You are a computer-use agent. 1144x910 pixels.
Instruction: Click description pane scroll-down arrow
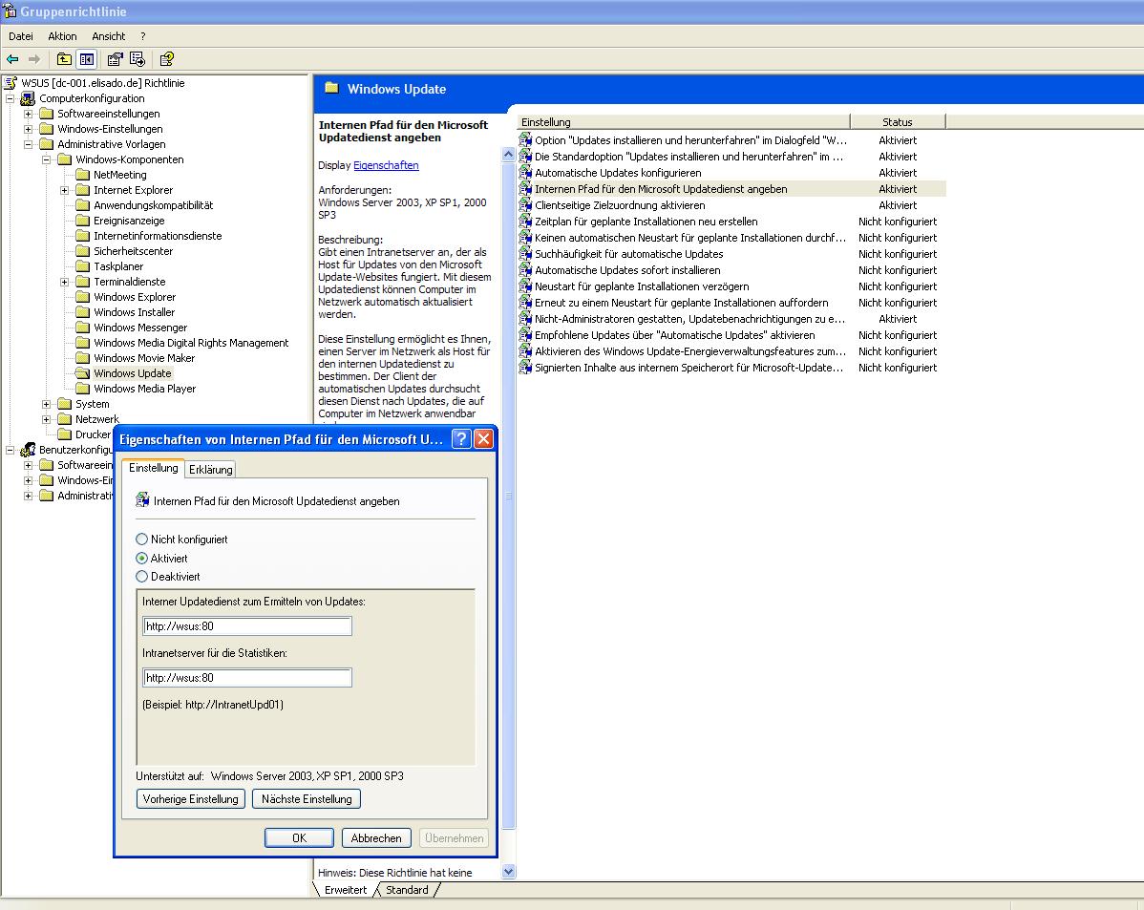tap(509, 871)
